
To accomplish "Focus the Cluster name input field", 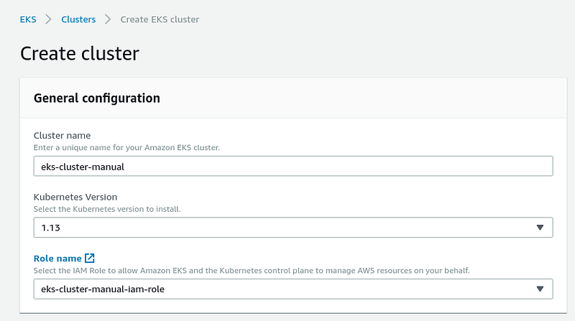I will click(x=293, y=166).
